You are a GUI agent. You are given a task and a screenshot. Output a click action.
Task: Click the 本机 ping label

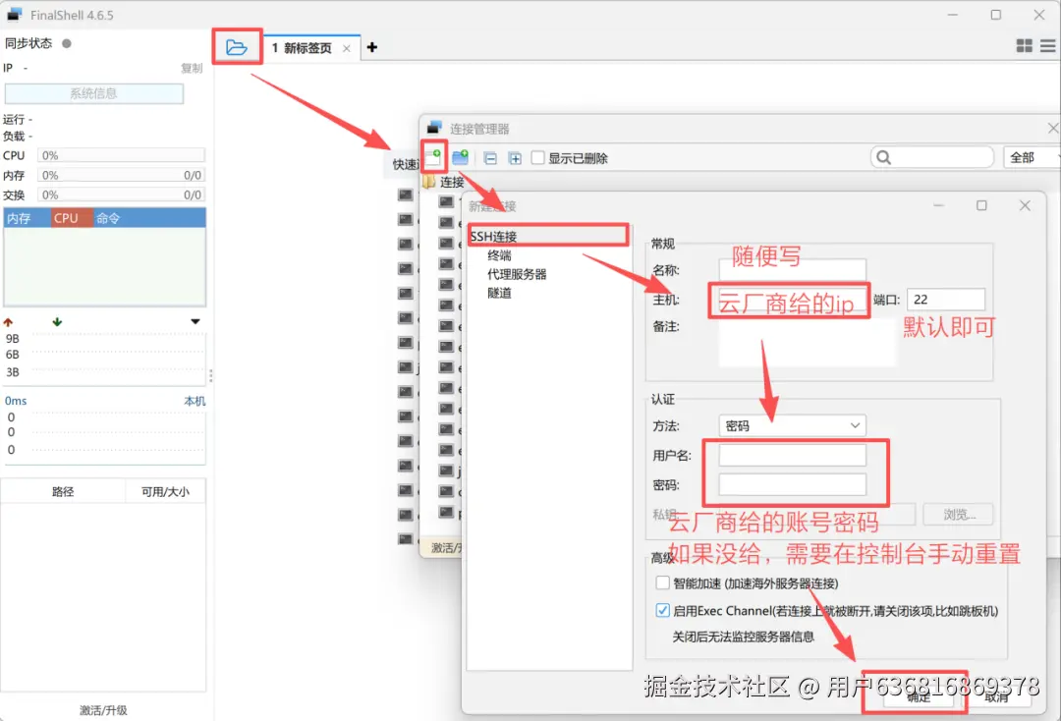tap(195, 401)
